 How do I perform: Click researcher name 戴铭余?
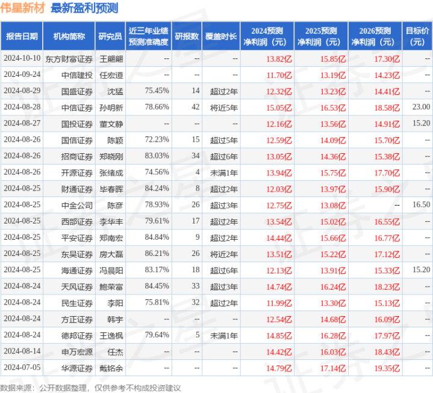coord(111,368)
